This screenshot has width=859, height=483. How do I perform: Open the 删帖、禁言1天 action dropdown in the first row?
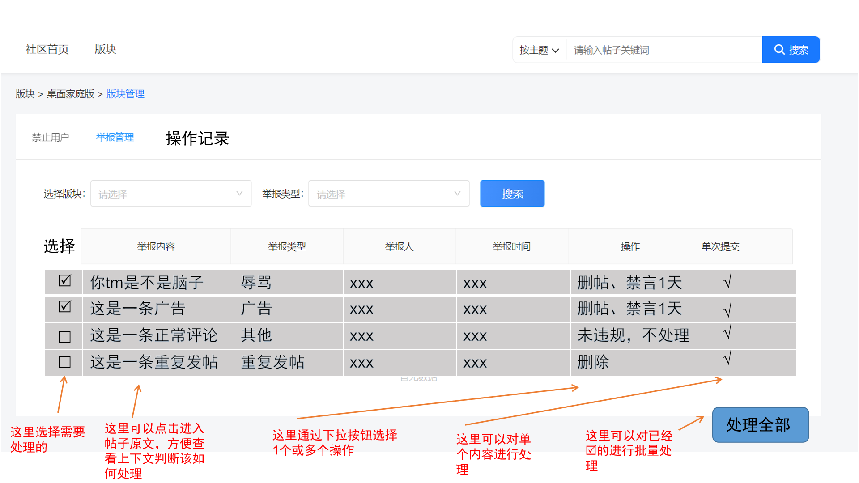629,283
